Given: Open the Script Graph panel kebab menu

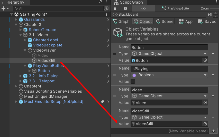Looking at the screenshot, I should [x=217, y=2].
